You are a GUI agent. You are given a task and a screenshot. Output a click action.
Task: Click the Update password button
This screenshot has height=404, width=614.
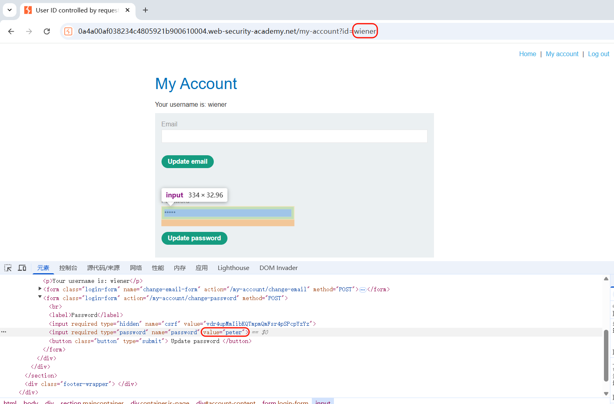point(194,238)
